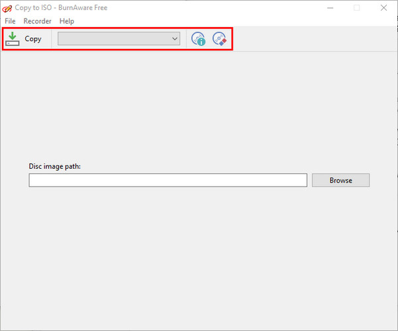
Task: Click the Copy button in the toolbar
Action: 23,39
